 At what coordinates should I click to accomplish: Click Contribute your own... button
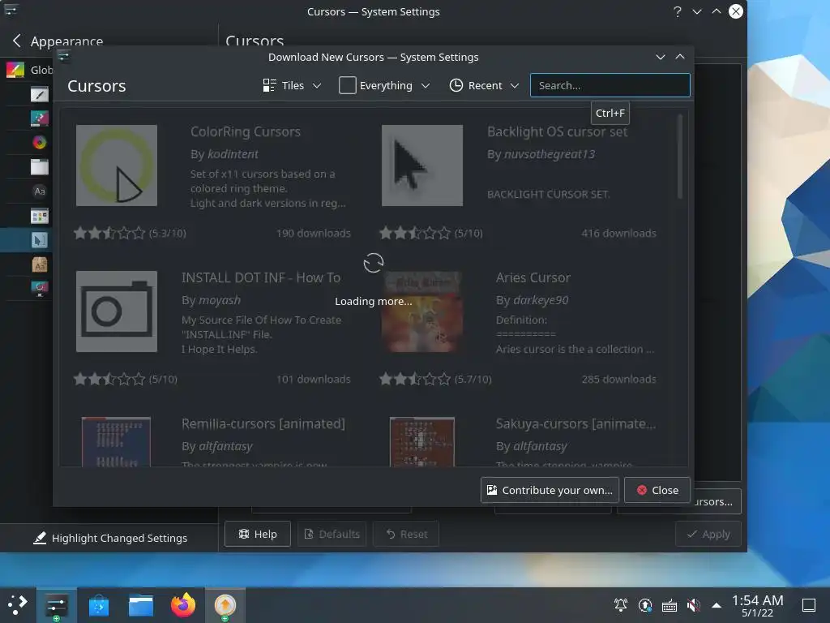[x=550, y=490]
